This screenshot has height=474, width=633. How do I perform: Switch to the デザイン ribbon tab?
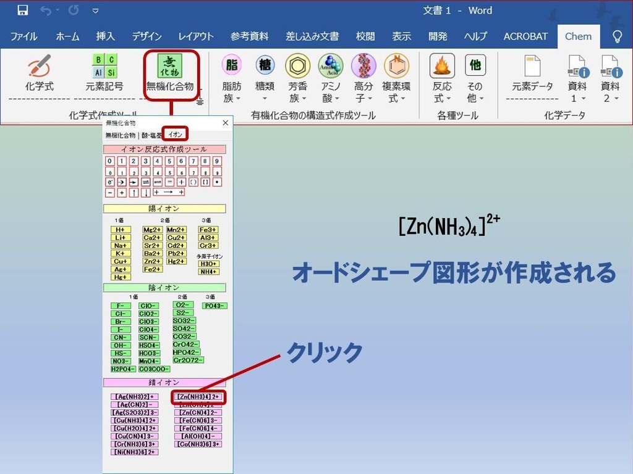point(147,36)
